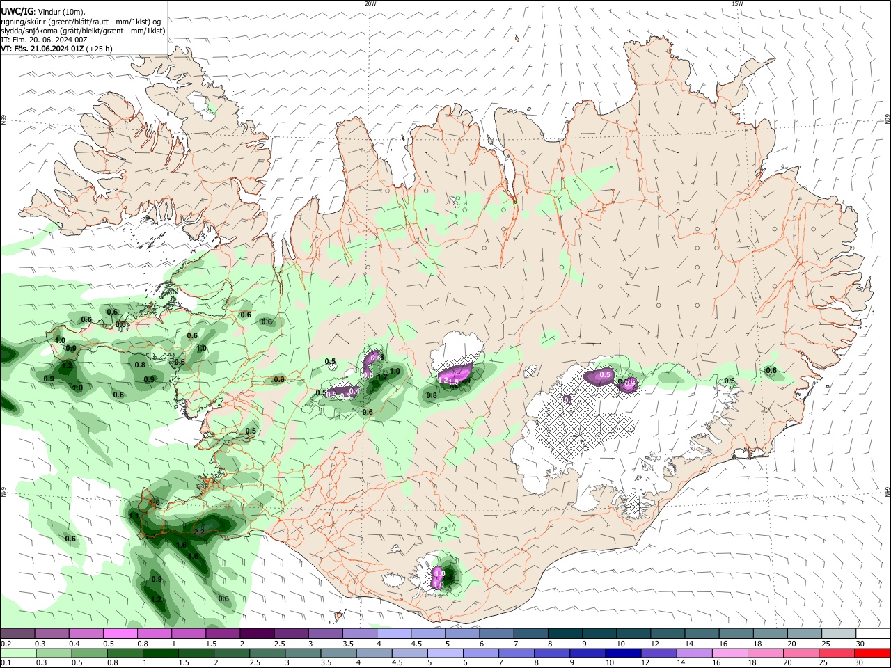Click the 15W longitude label
891x668 pixels.
pyautogui.click(x=737, y=3)
